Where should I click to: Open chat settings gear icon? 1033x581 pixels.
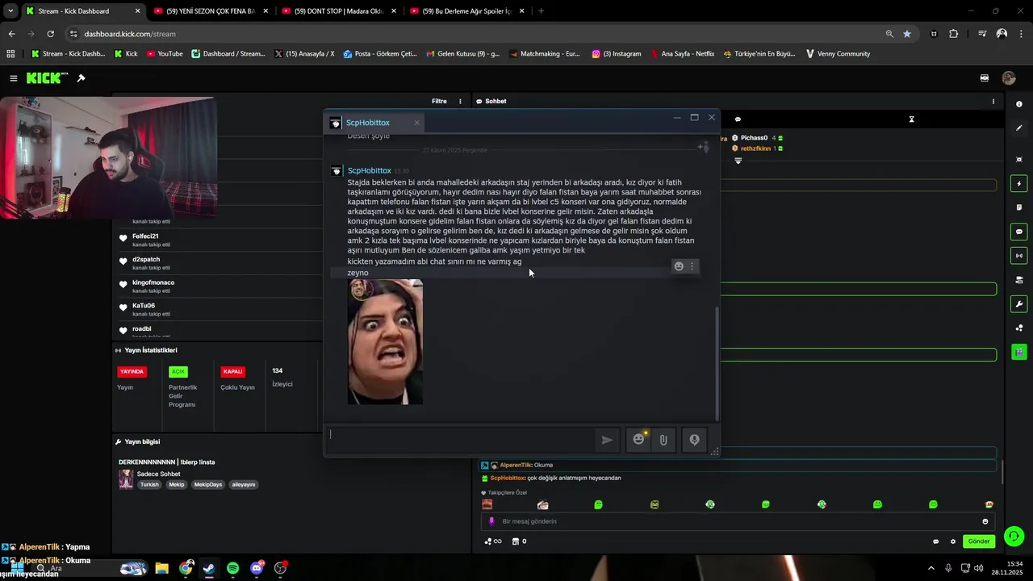pos(953,541)
